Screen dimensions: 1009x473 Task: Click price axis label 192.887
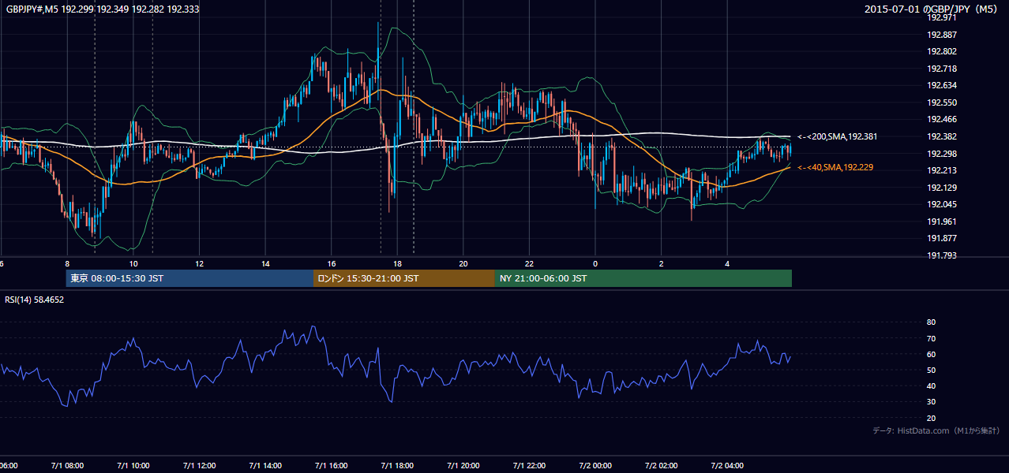point(941,35)
